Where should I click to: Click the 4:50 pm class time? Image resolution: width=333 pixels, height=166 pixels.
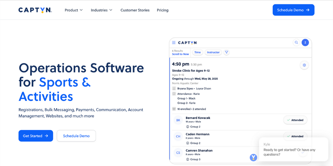tap(180, 64)
